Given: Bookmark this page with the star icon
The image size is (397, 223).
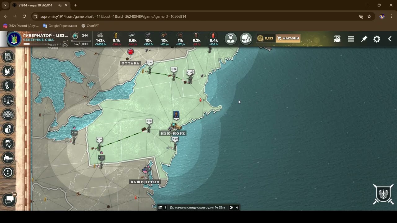Looking at the screenshot, I should coord(369,16).
